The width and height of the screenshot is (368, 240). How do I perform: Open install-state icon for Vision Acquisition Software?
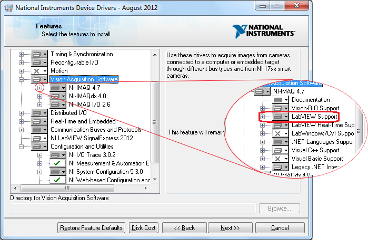pos(39,79)
